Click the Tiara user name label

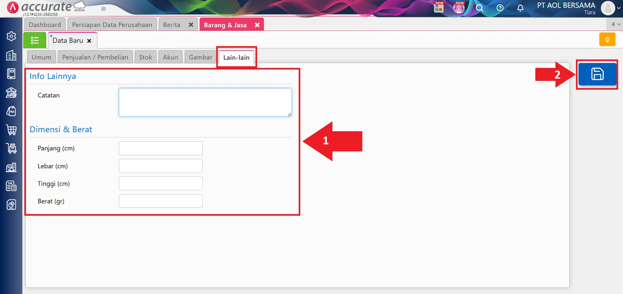(590, 12)
